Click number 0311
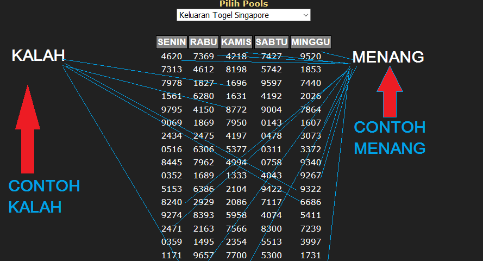Image resolution: width=483 pixels, height=261 pixels. point(271,150)
